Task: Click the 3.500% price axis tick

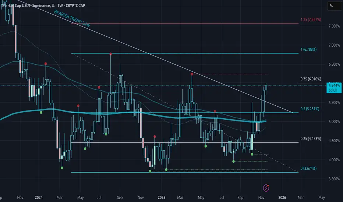Action: [334, 179]
